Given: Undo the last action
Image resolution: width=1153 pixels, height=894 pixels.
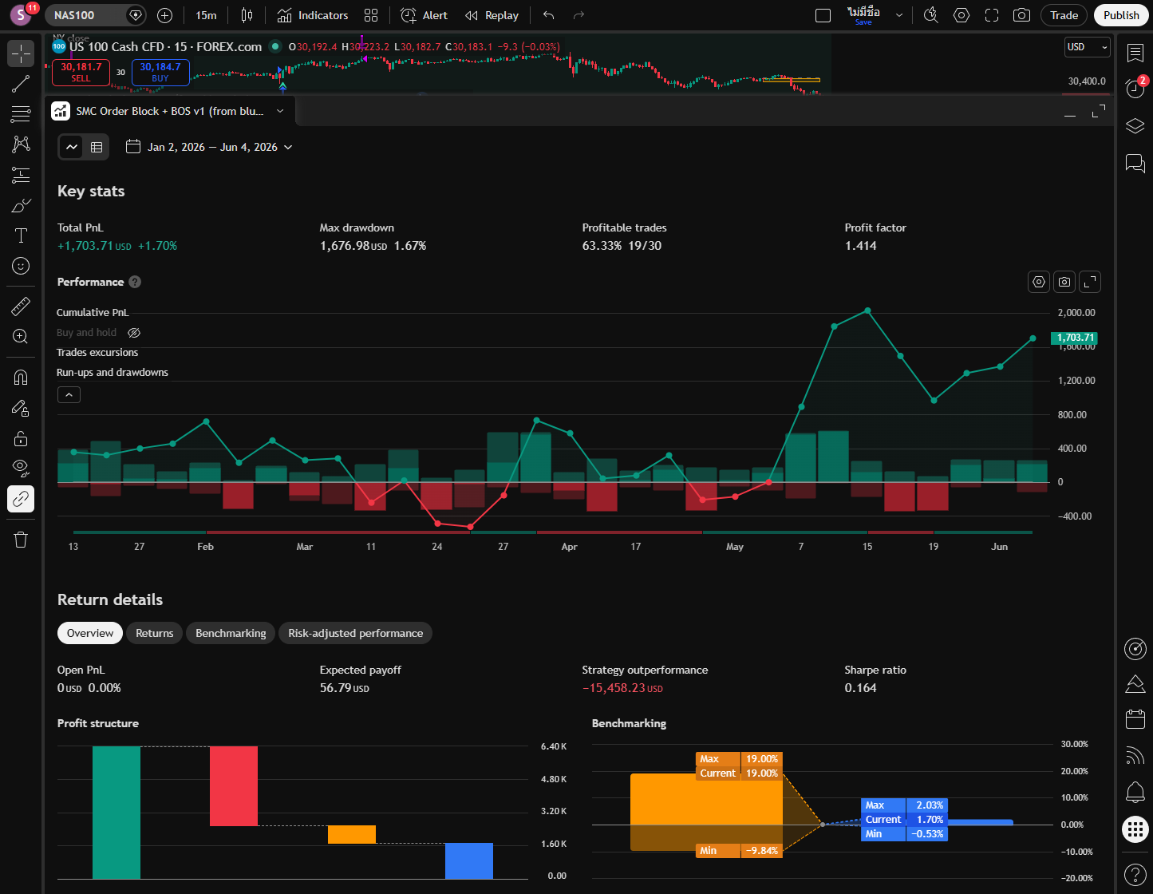Looking at the screenshot, I should (548, 15).
